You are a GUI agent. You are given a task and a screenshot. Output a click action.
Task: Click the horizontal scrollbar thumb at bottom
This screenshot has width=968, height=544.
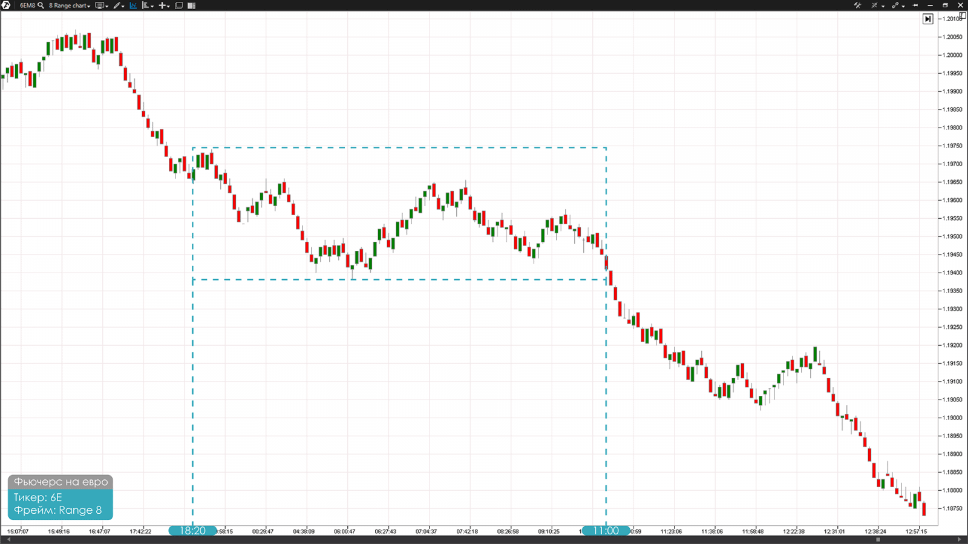[x=878, y=540]
